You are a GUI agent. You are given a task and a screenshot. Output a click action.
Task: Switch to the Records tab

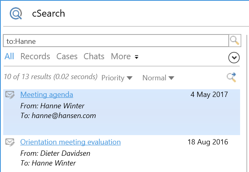[35, 57]
